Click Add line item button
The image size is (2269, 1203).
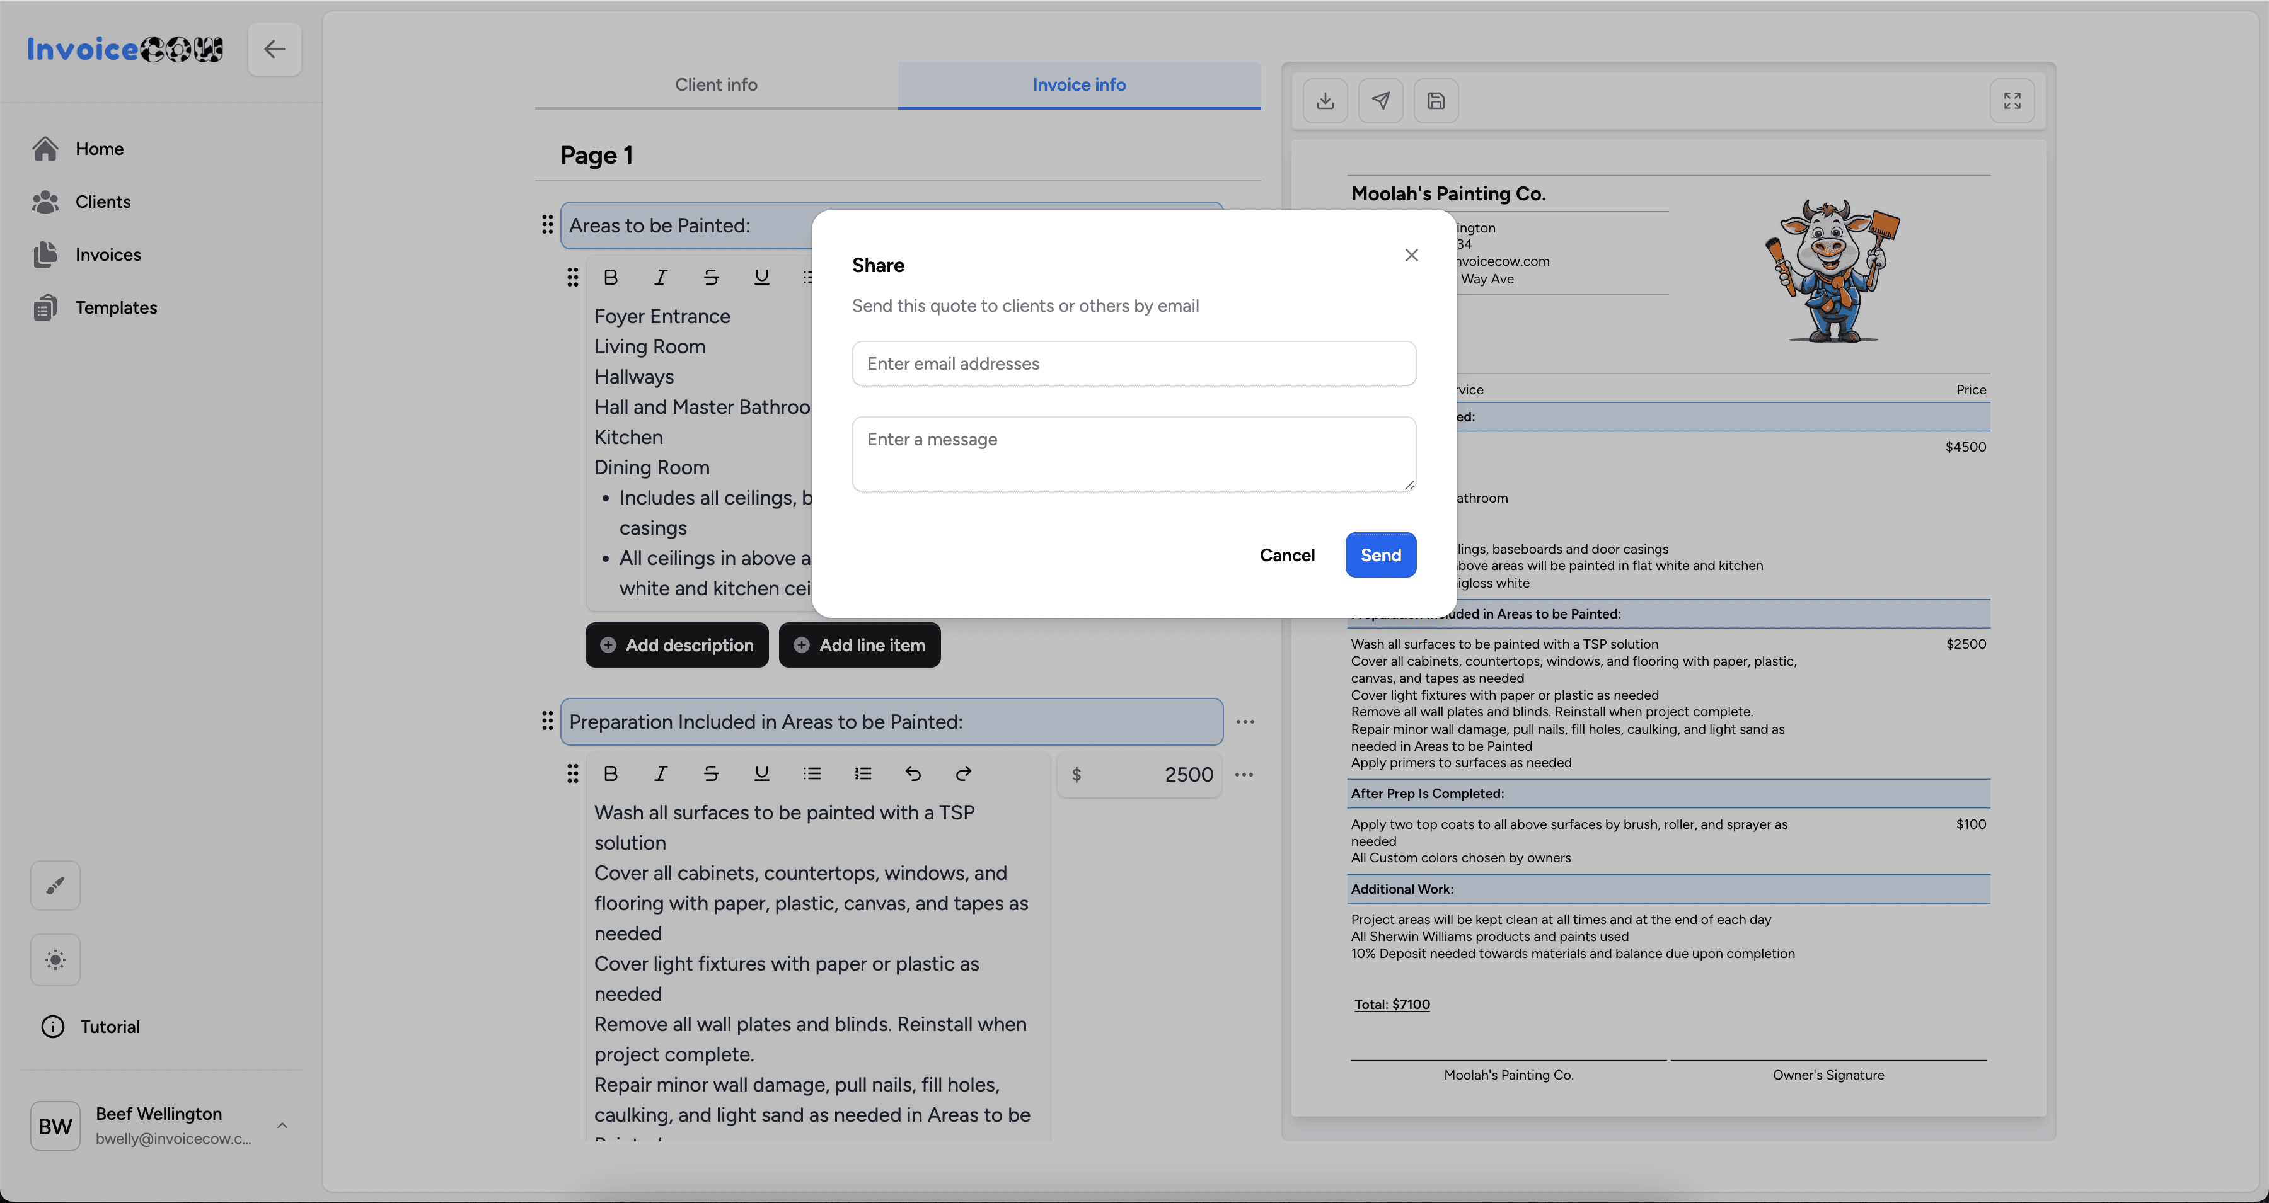click(x=860, y=645)
